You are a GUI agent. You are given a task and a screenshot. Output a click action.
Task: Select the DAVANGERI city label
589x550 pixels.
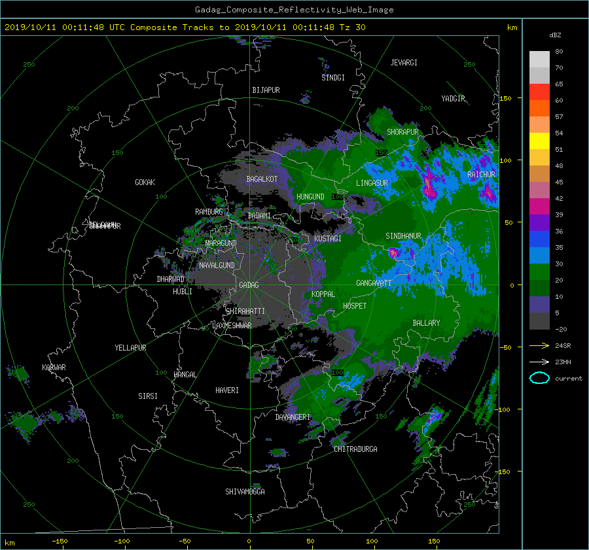tap(293, 417)
